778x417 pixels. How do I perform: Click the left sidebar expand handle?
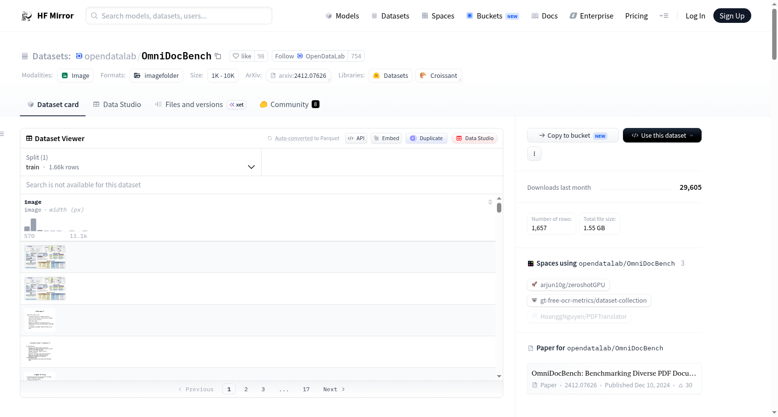[2, 134]
